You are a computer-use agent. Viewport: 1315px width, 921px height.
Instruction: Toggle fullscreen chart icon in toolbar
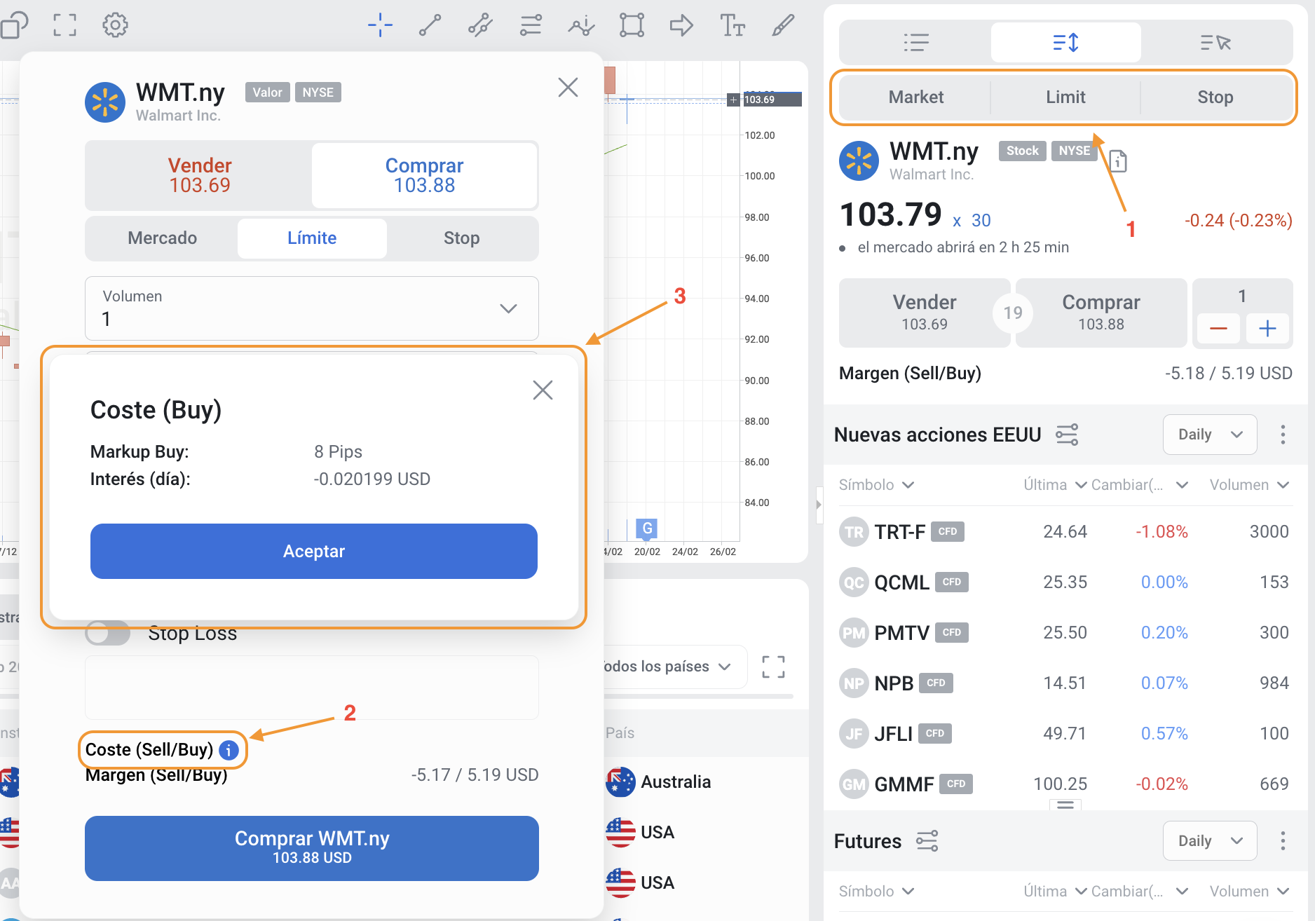pyautogui.click(x=64, y=25)
